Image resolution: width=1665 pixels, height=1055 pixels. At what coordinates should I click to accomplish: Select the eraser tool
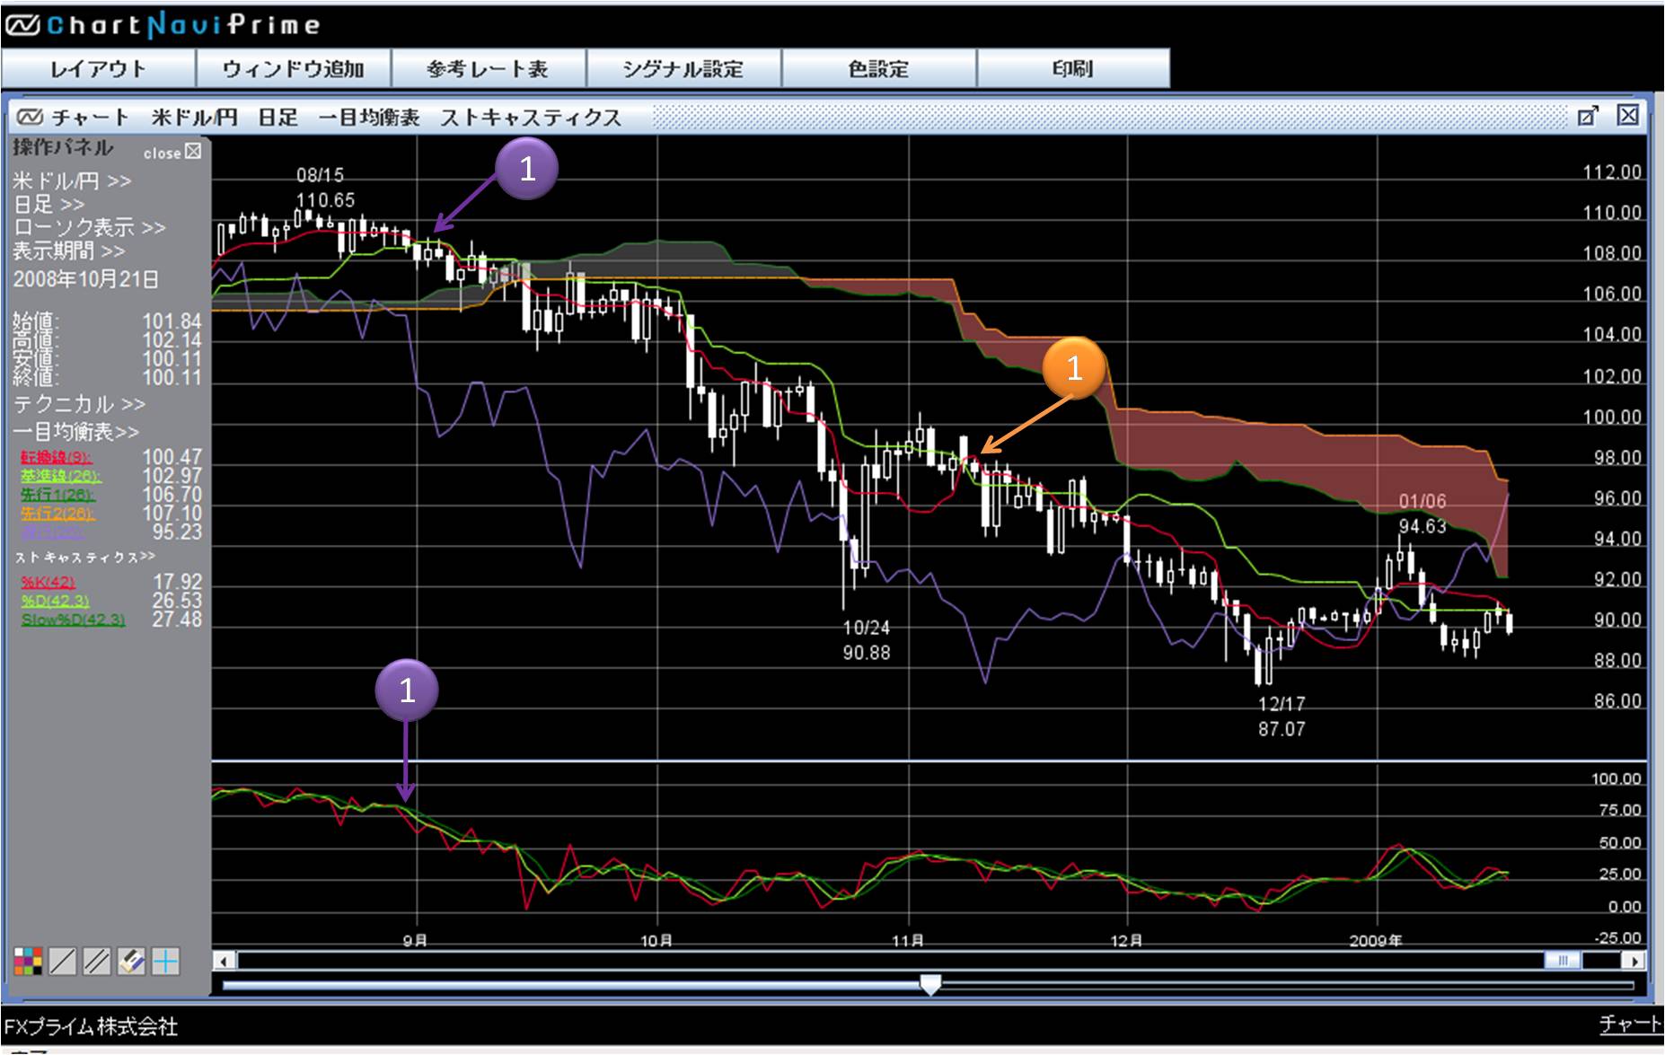point(131,962)
